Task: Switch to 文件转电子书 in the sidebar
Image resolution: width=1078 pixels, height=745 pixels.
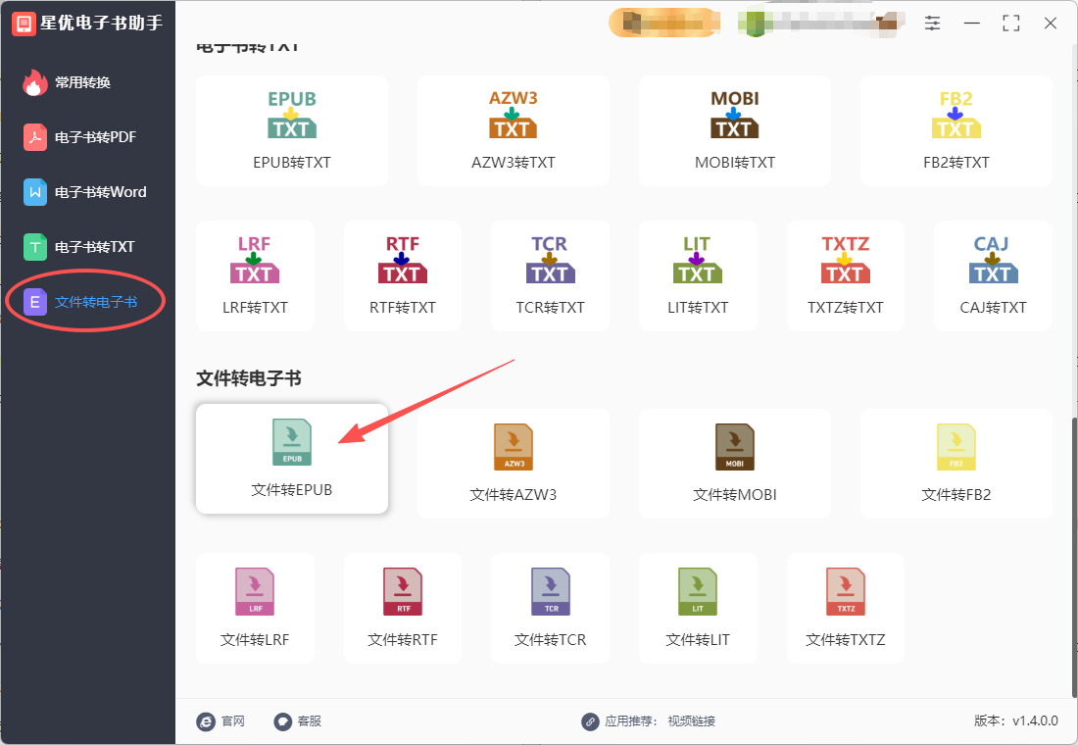Action: [x=87, y=302]
